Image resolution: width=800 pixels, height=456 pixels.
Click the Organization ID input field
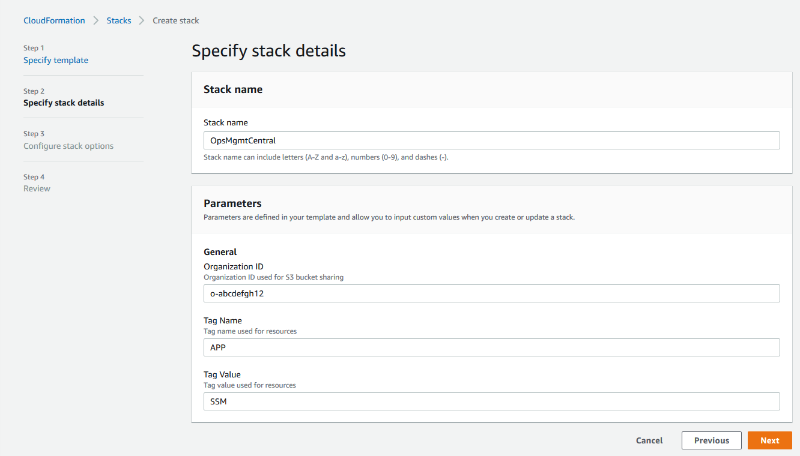(x=492, y=293)
